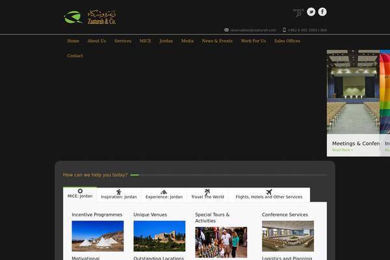Click the white tents Incentive Programmes image
Screen dimensions: 390x260
(x=97, y=236)
